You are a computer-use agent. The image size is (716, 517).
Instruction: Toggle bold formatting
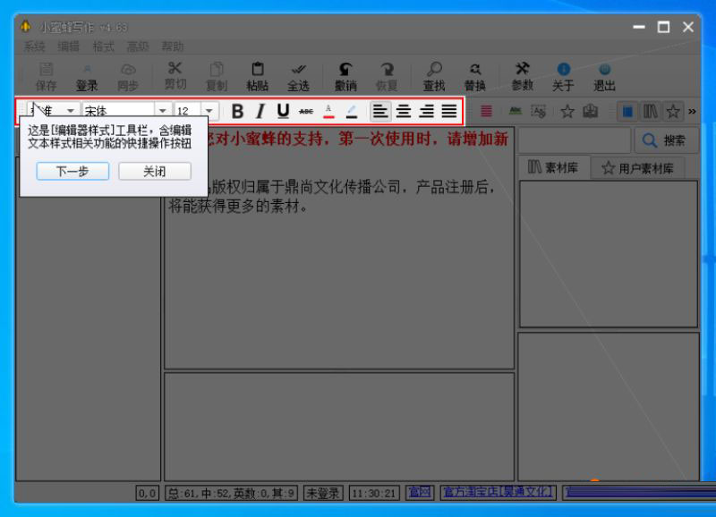click(237, 111)
